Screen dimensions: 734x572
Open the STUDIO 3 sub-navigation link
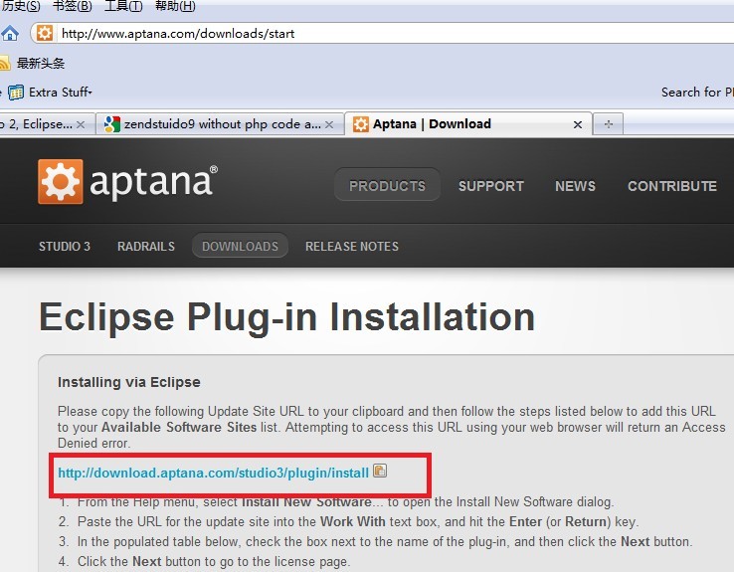(65, 247)
